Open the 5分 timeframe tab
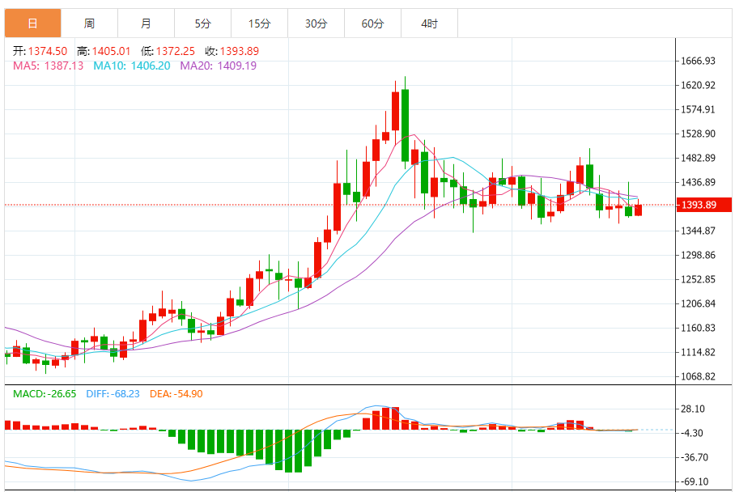This screenshot has width=735, height=492. click(202, 23)
